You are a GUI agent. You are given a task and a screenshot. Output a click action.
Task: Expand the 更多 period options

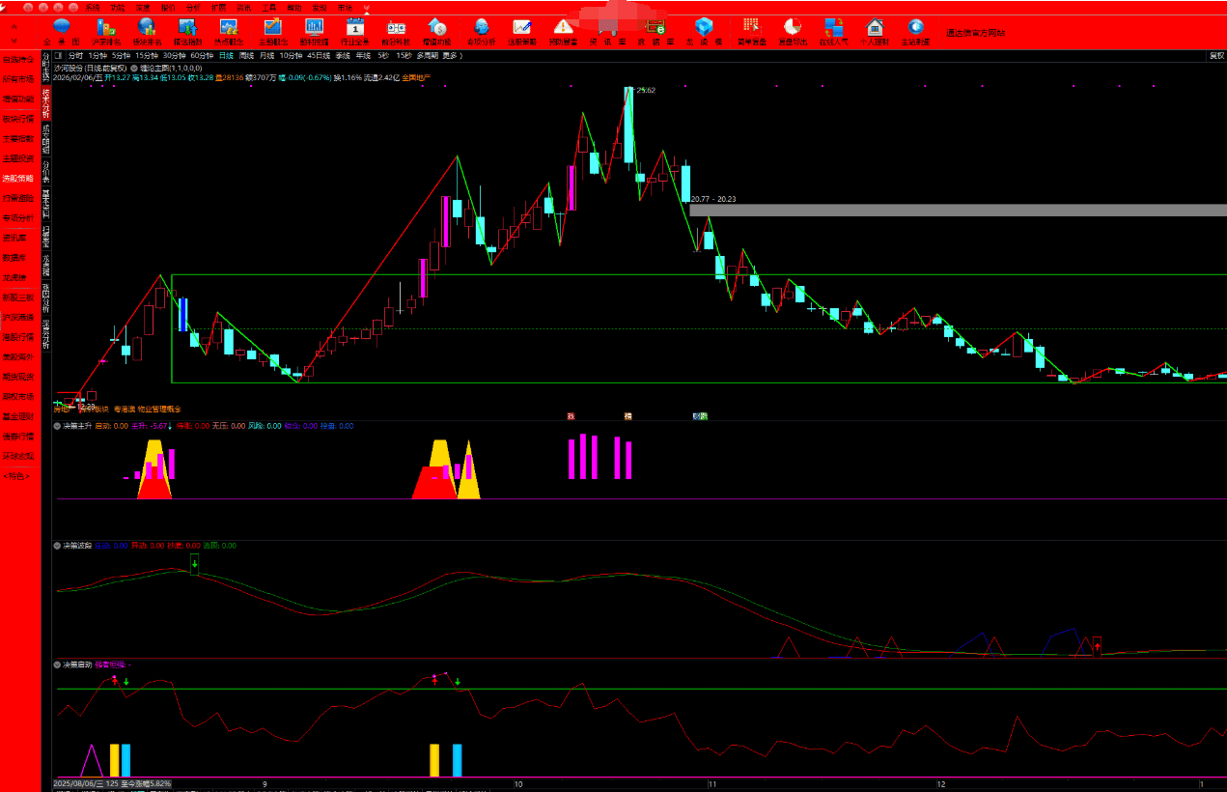pos(451,56)
